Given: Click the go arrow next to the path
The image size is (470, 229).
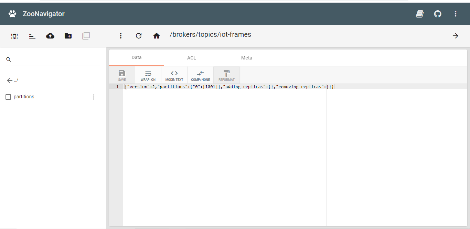Looking at the screenshot, I should pyautogui.click(x=456, y=36).
